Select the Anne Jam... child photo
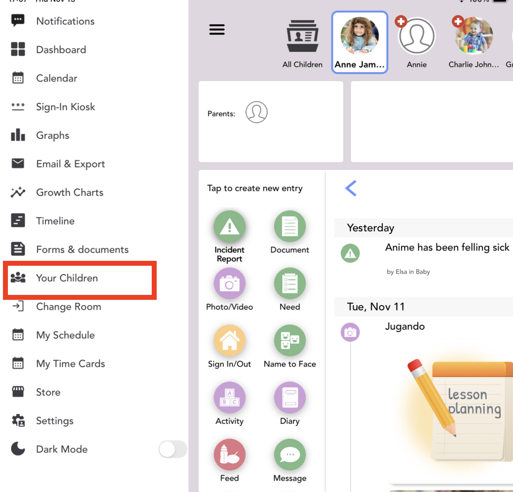This screenshot has width=513, height=492. 360,36
